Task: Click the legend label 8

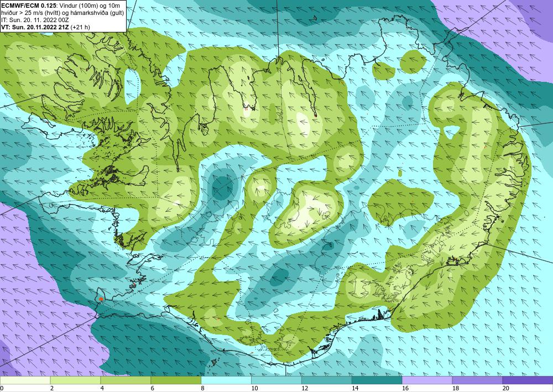Action: pos(203,389)
